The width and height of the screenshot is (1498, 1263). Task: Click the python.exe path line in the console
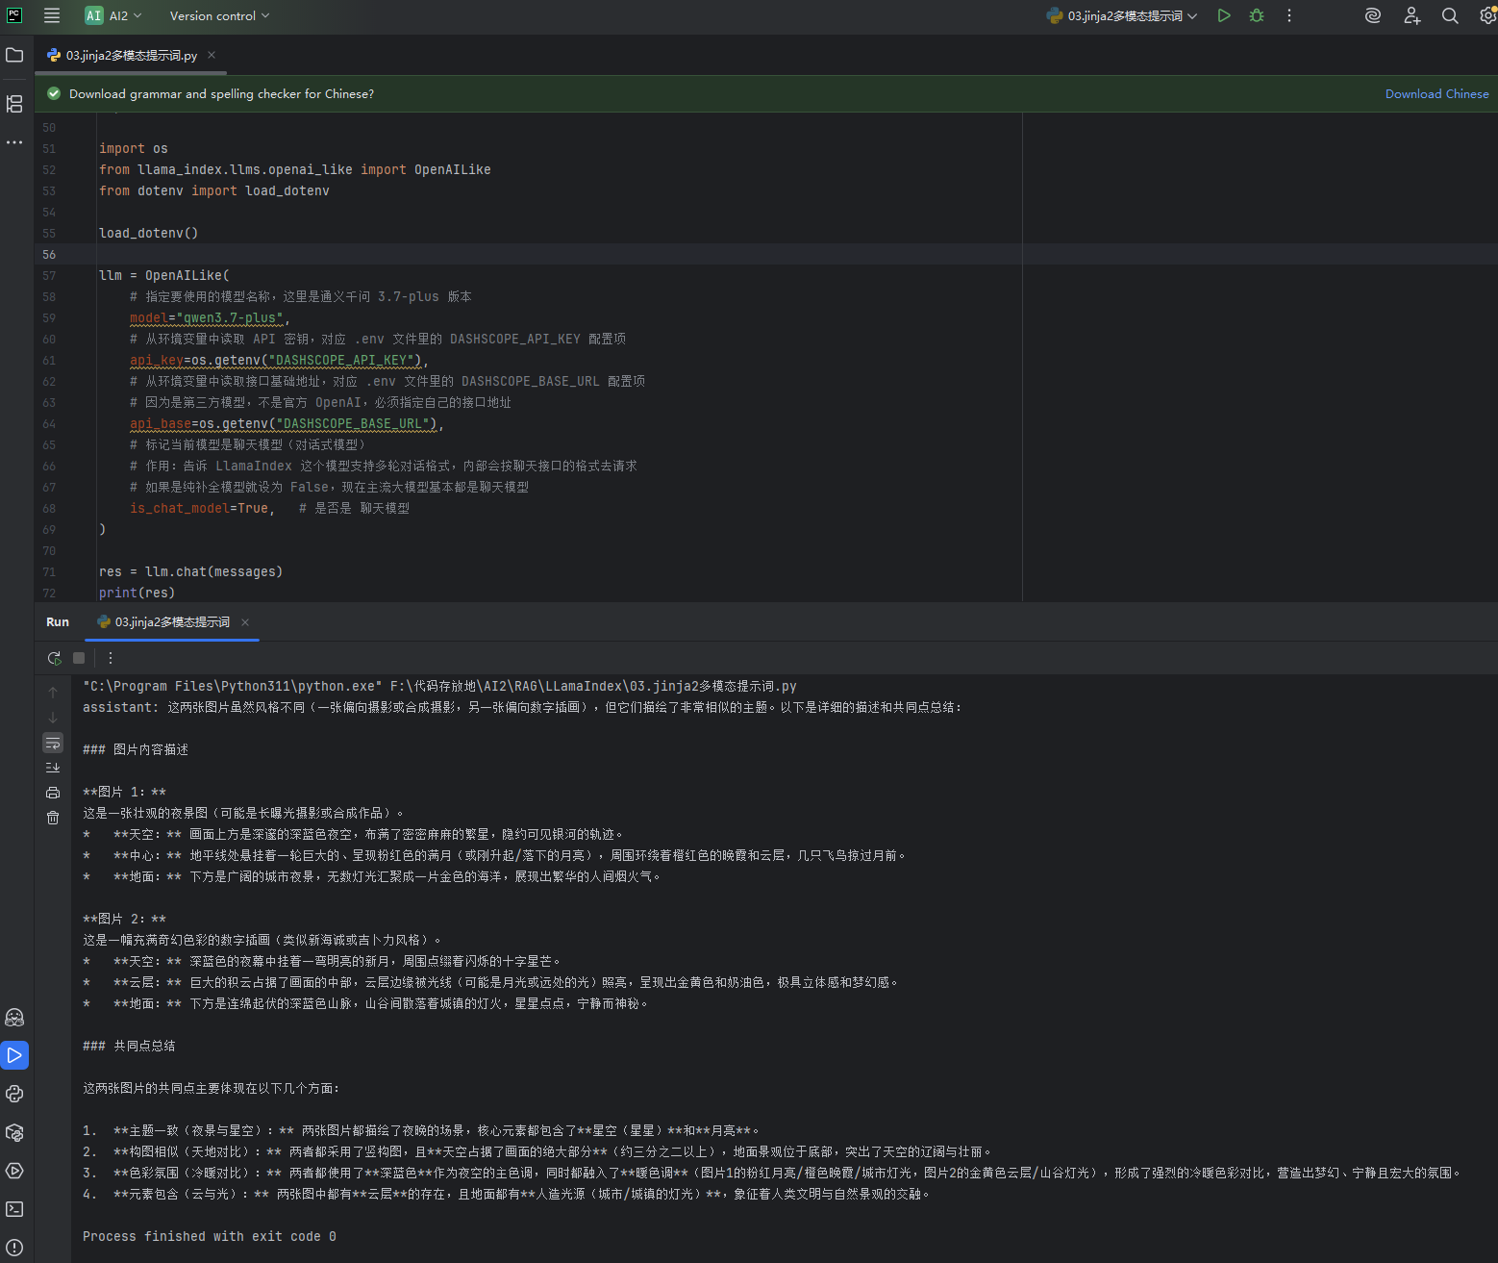[x=439, y=686]
